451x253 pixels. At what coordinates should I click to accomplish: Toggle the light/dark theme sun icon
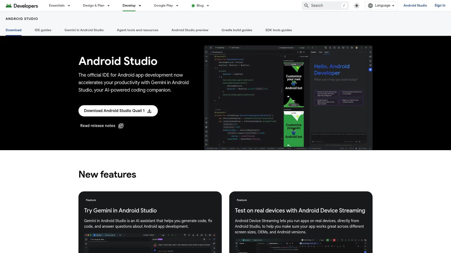pos(357,6)
